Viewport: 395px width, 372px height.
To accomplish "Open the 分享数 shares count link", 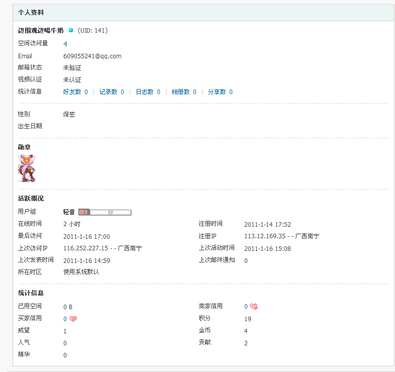I will click(x=220, y=91).
